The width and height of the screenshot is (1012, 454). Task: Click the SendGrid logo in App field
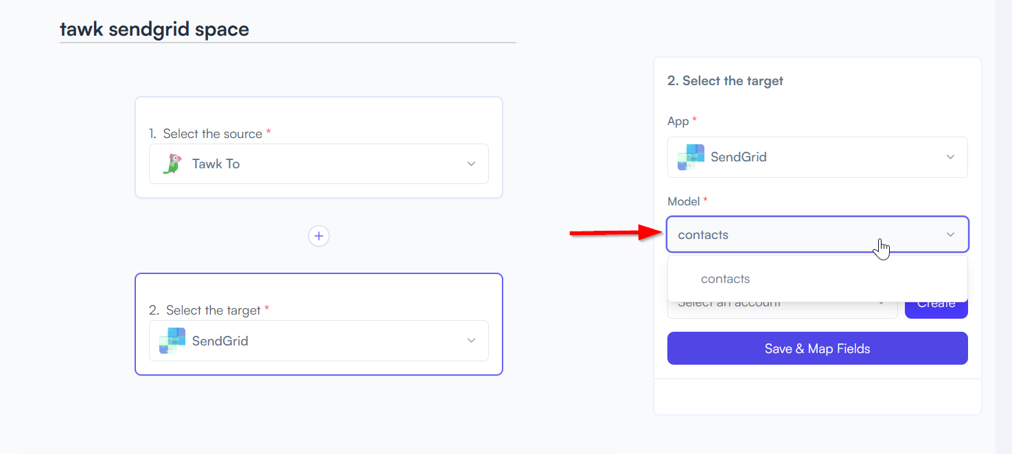(x=691, y=157)
